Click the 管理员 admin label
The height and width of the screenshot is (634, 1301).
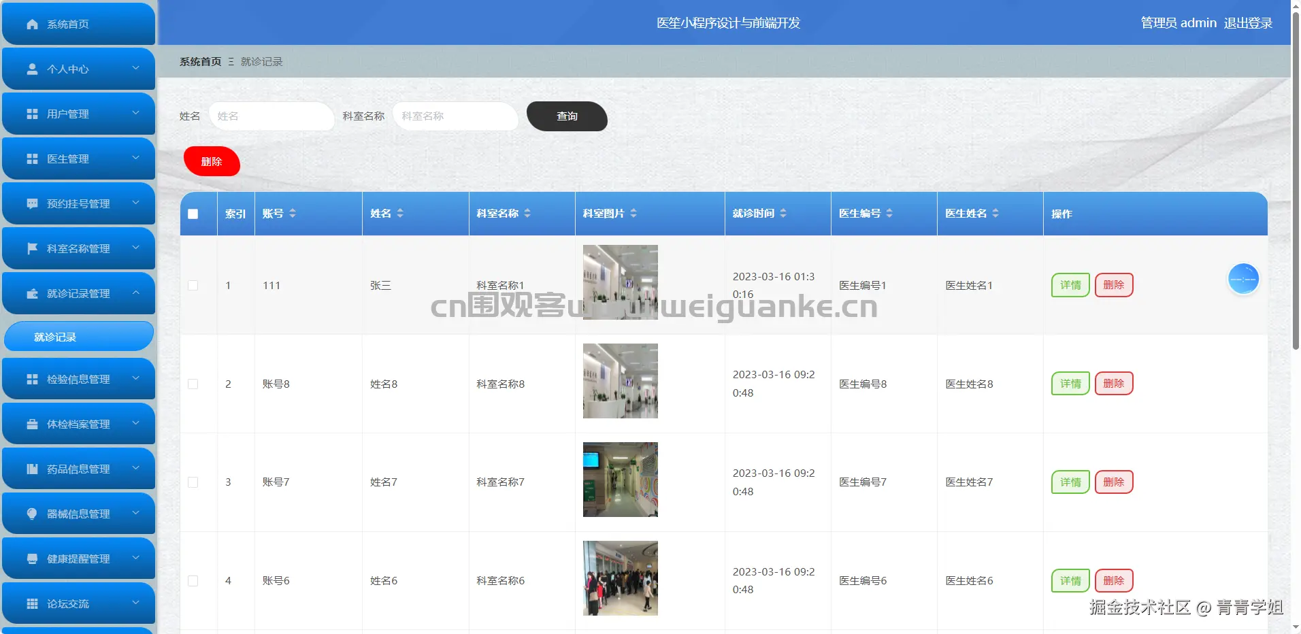[1179, 23]
